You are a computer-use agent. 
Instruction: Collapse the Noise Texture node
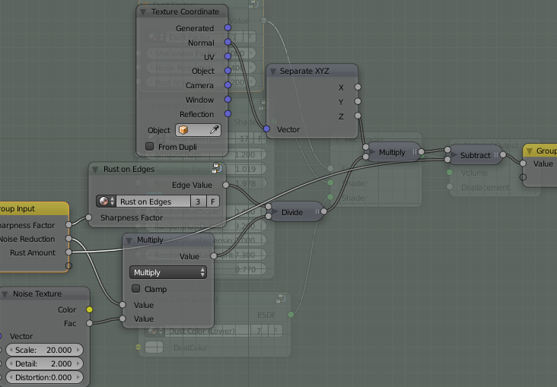(5, 294)
